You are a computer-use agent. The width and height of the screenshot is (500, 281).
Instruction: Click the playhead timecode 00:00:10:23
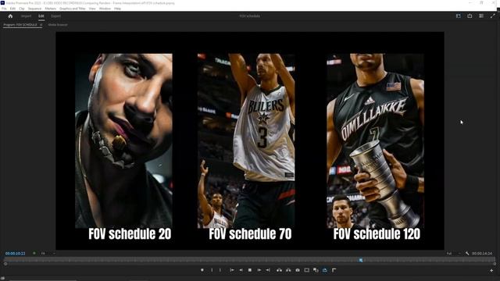pyautogui.click(x=16, y=253)
